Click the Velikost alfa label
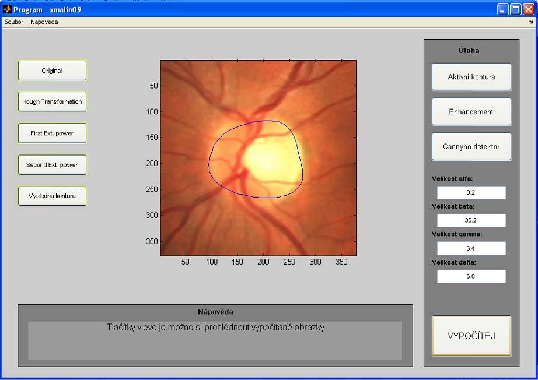Screen dimensions: 538x380 click(452, 178)
